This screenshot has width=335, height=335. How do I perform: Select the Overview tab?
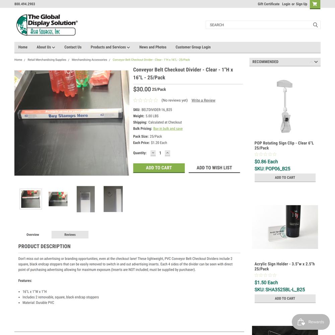[x=33, y=234]
